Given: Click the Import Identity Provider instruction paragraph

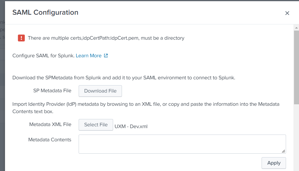Looking at the screenshot, I should (x=146, y=108).
